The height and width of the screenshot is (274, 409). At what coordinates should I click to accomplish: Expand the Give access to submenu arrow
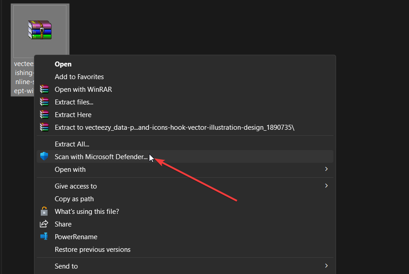coord(326,186)
